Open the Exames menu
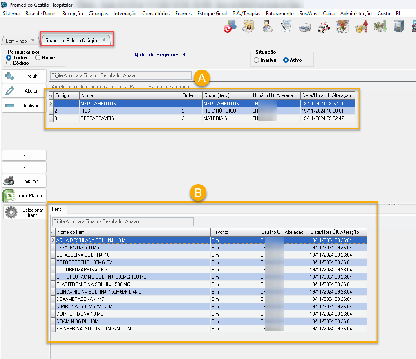The width and height of the screenshot is (416, 359). click(x=183, y=14)
